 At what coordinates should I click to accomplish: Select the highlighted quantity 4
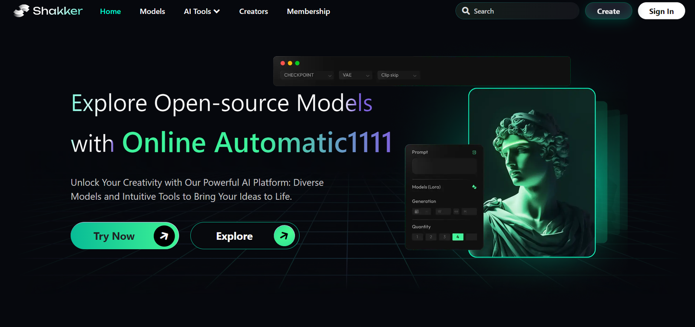pos(458,237)
